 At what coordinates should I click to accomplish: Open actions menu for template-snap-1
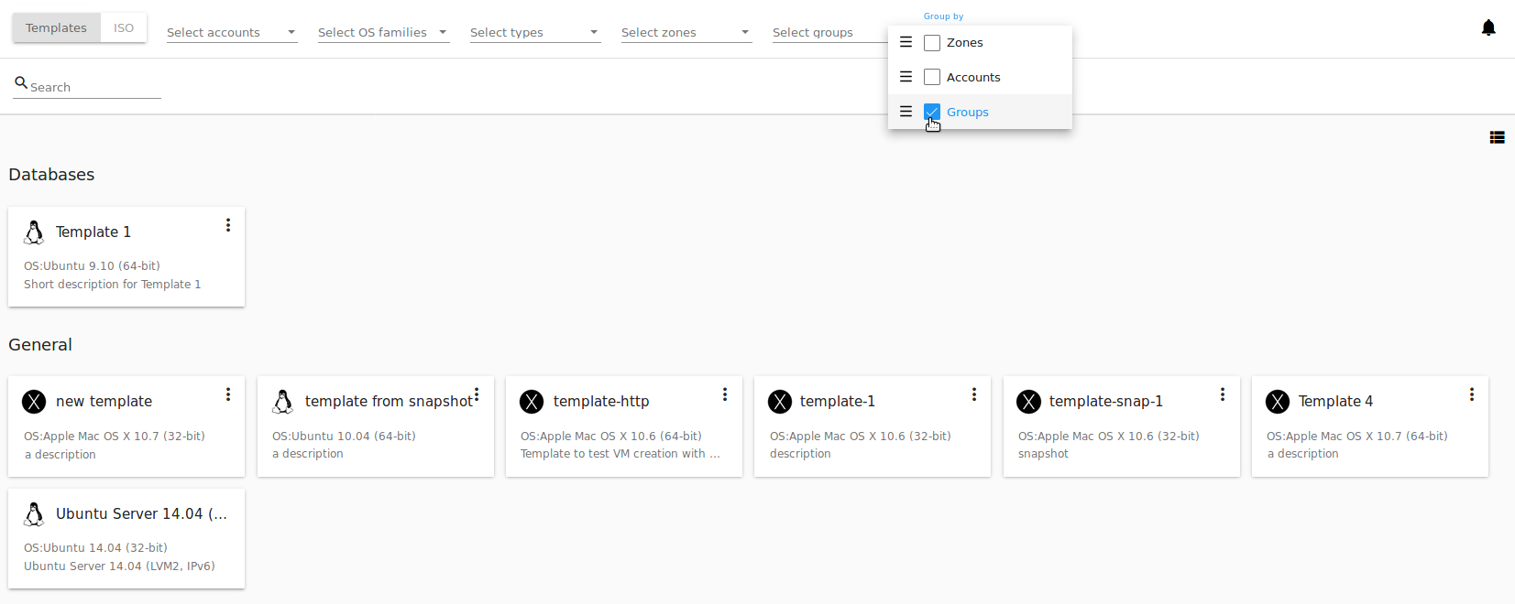click(1223, 394)
